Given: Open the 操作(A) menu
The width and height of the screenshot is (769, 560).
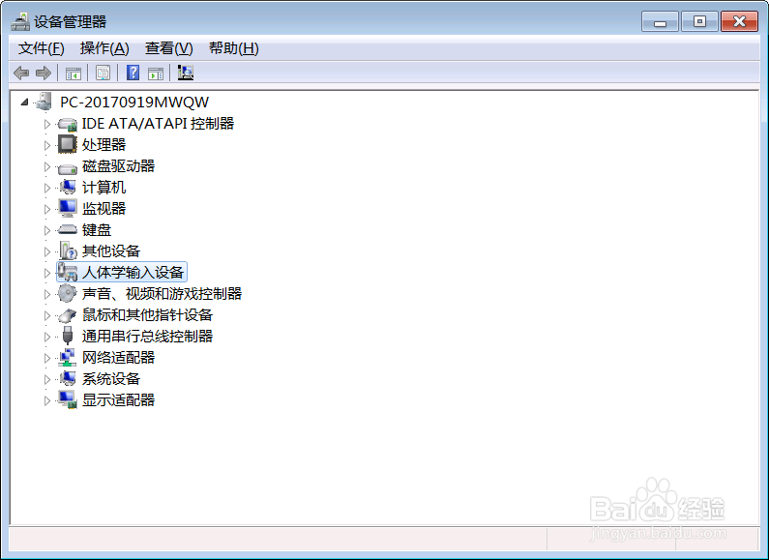Looking at the screenshot, I should coord(104,48).
